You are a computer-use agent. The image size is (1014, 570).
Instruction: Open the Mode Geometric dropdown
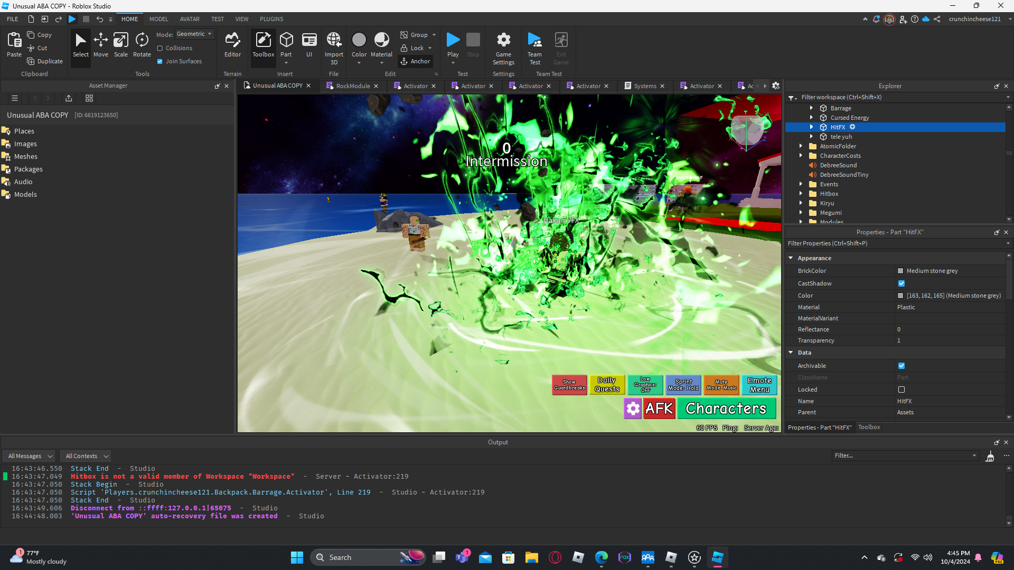pyautogui.click(x=194, y=34)
